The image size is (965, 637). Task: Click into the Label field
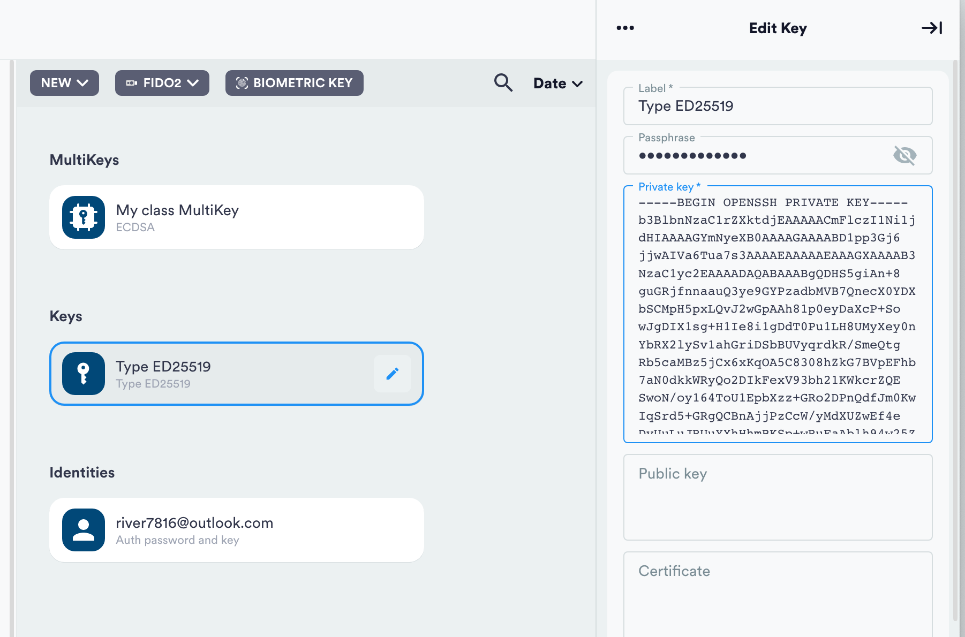(778, 106)
